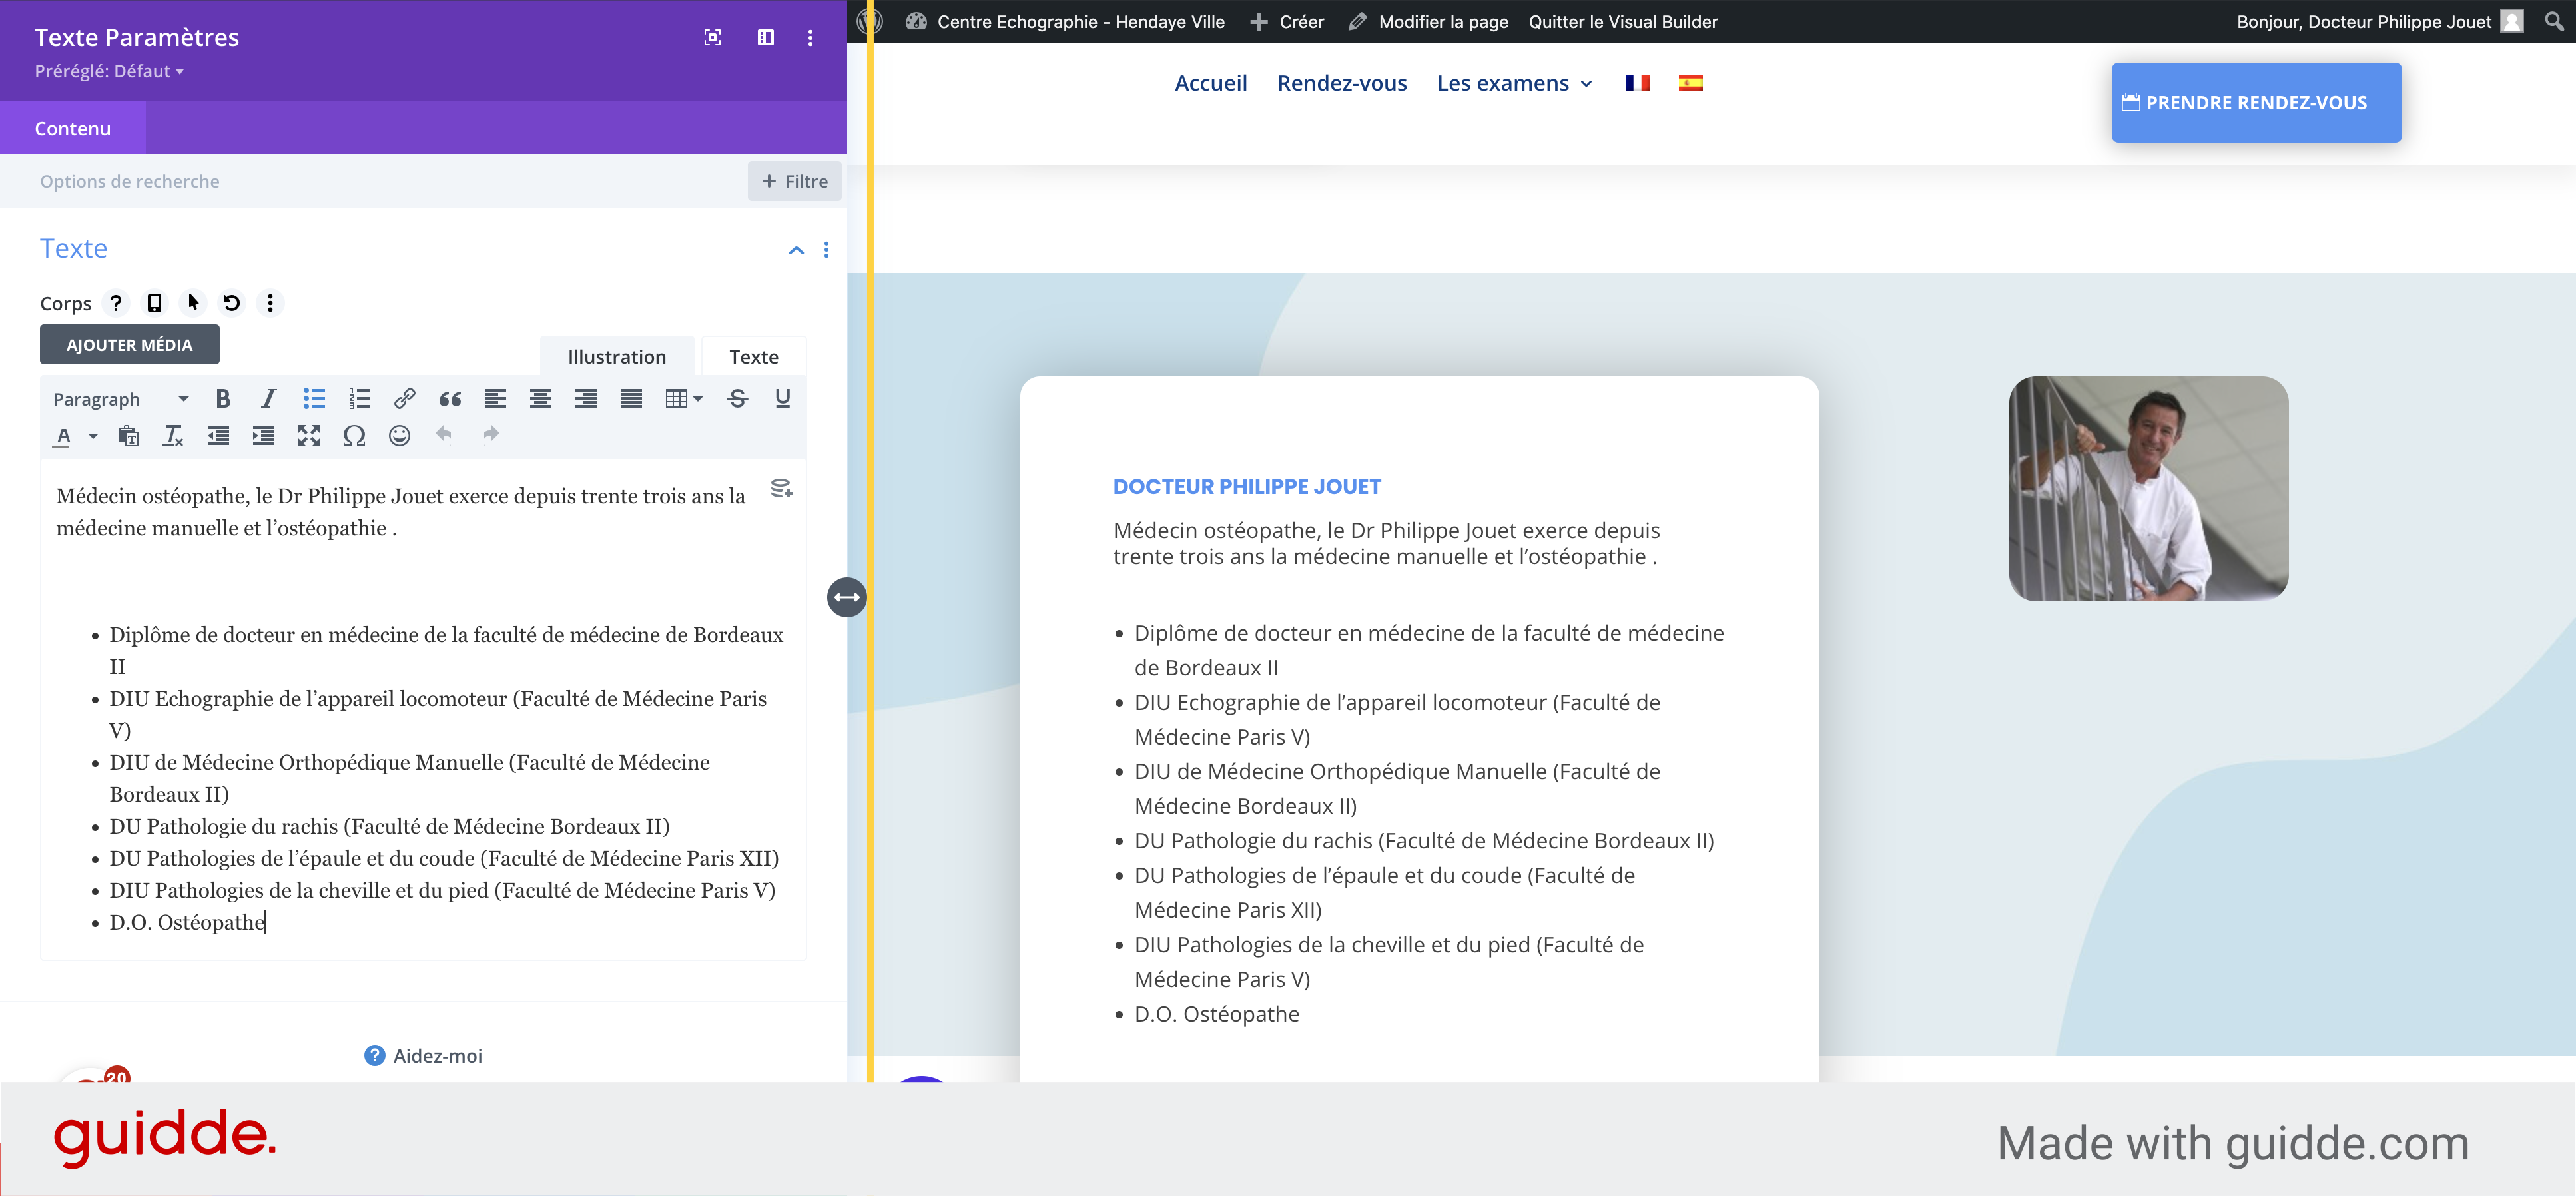
Task: Click the Filtre button
Action: pyautogui.click(x=795, y=182)
